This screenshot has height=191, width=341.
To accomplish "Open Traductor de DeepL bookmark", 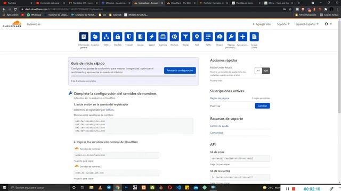I will [x=56, y=15].
